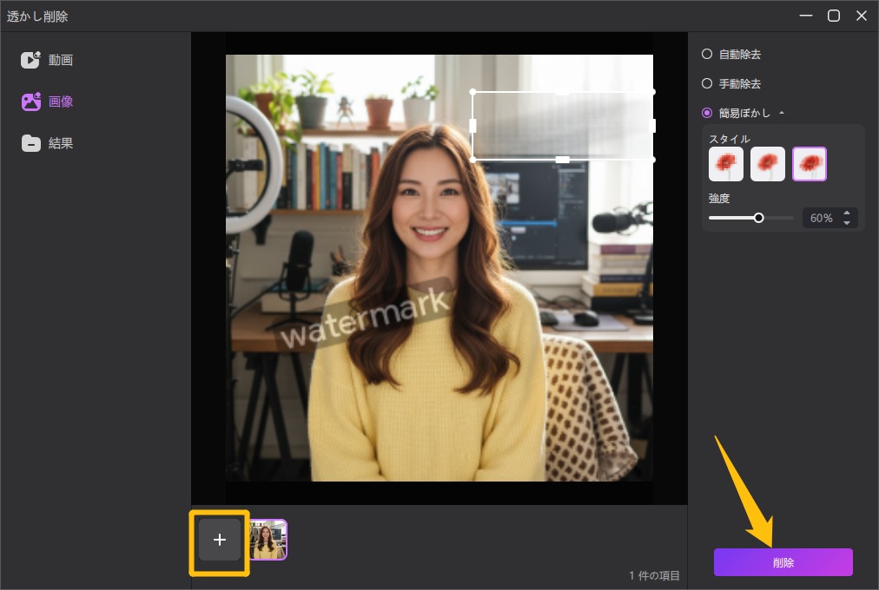Select the 簡易ぼかし radio option
Image resolution: width=879 pixels, height=590 pixels.
707,113
